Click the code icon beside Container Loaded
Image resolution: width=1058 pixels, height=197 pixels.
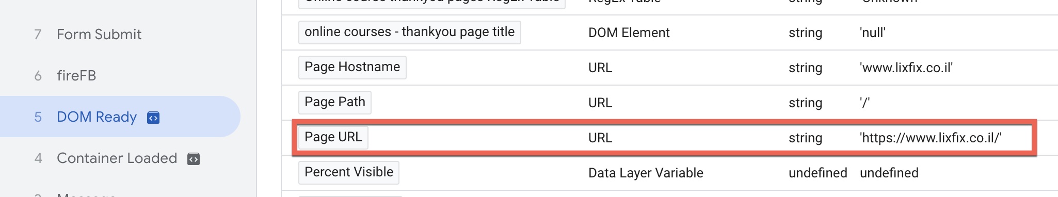(194, 159)
